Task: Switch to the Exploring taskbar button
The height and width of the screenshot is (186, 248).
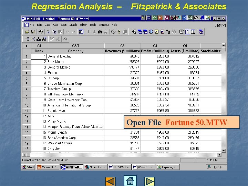Action: pos(168,167)
